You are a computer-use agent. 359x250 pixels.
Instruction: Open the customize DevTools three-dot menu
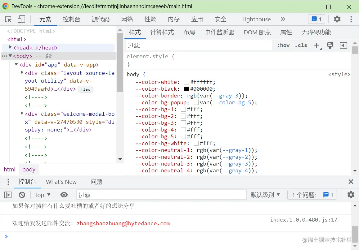351,19
